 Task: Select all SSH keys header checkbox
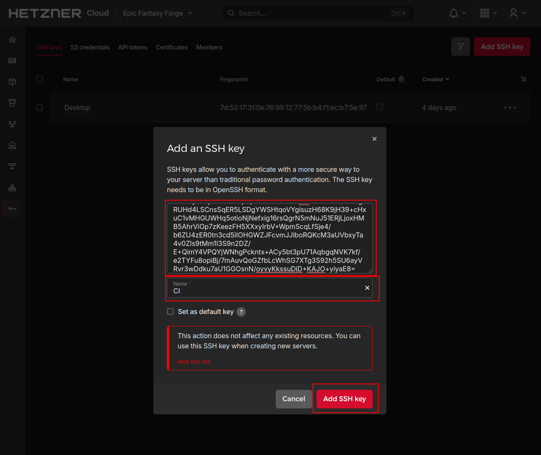39,79
